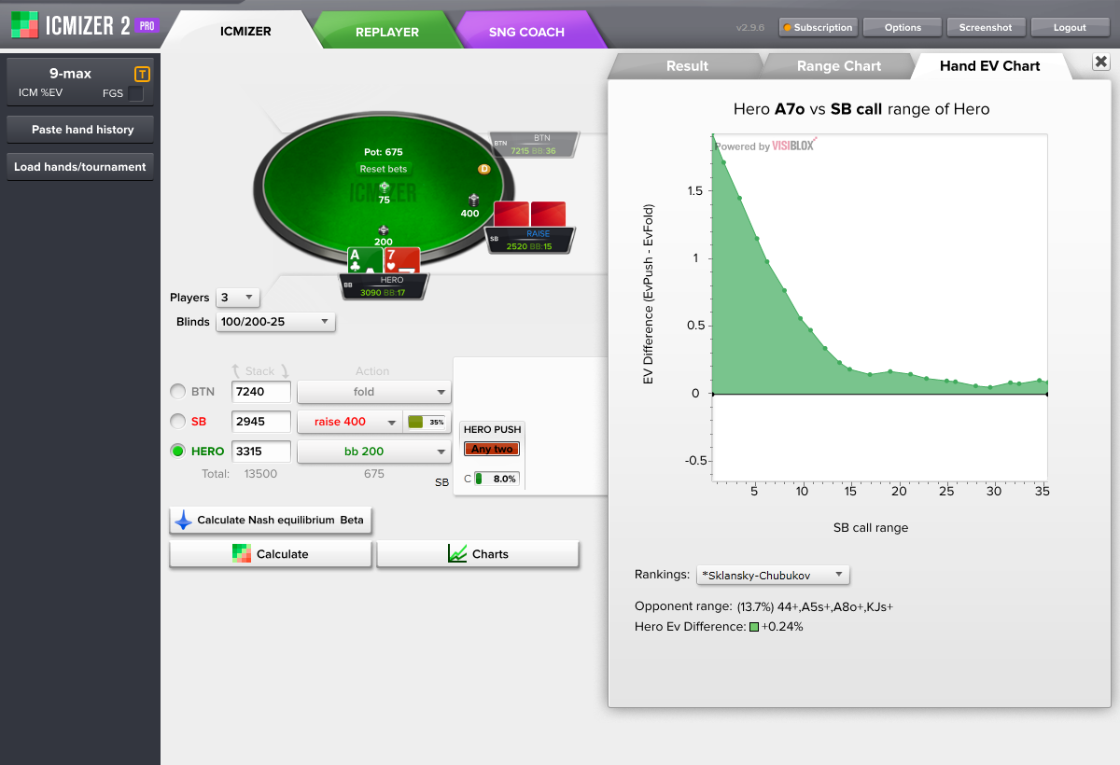This screenshot has width=1120, height=765.
Task: Click the HERO stack input field
Action: point(261,452)
